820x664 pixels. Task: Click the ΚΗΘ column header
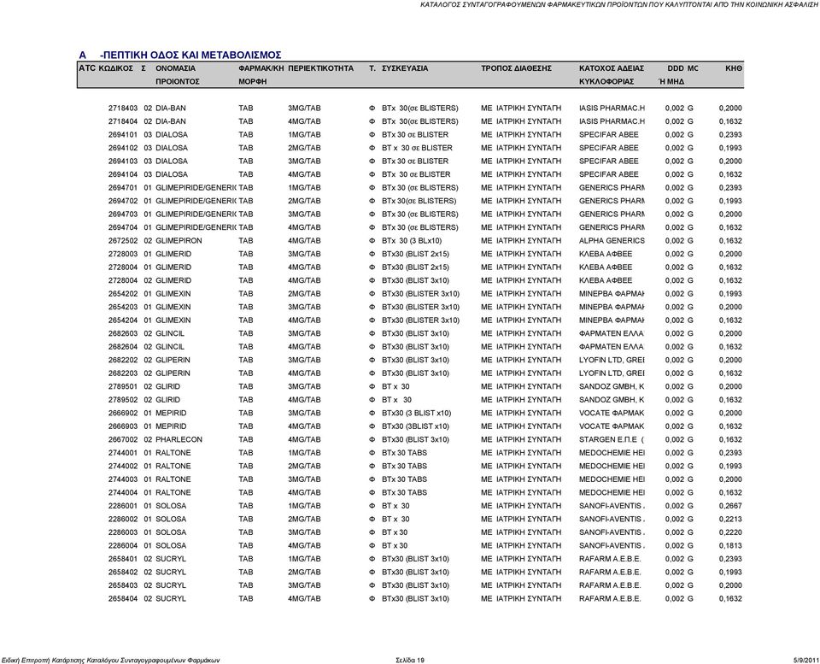pyautogui.click(x=734, y=68)
